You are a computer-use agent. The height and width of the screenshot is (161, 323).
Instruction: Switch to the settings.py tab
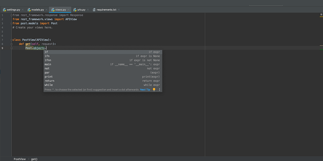12,9
